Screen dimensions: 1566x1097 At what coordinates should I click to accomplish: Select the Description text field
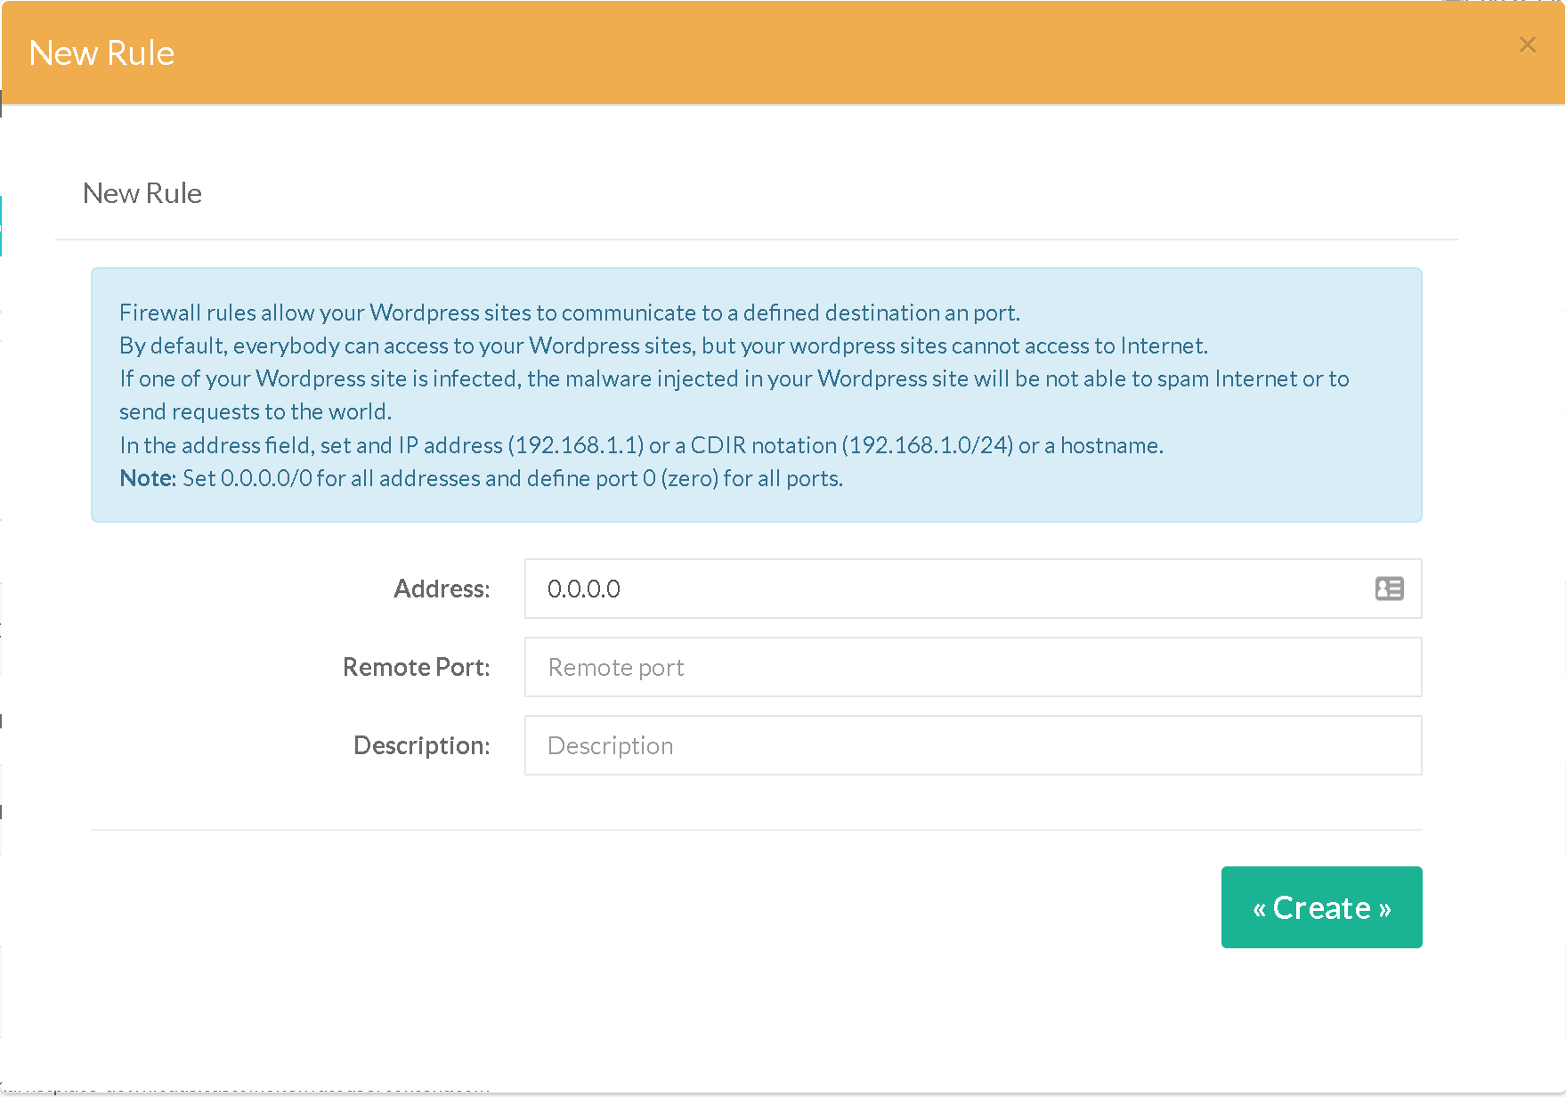[x=972, y=745]
